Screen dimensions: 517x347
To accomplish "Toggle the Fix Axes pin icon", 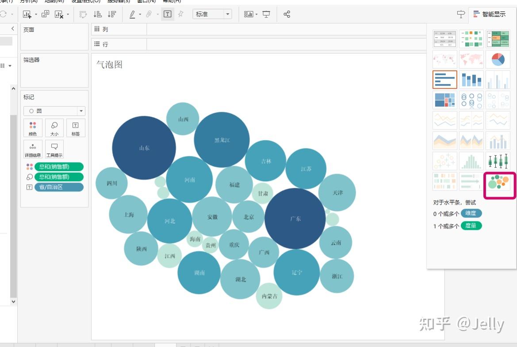I will pos(181,14).
